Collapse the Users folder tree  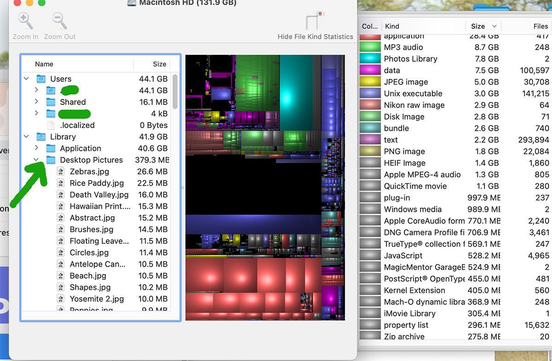pyautogui.click(x=27, y=79)
